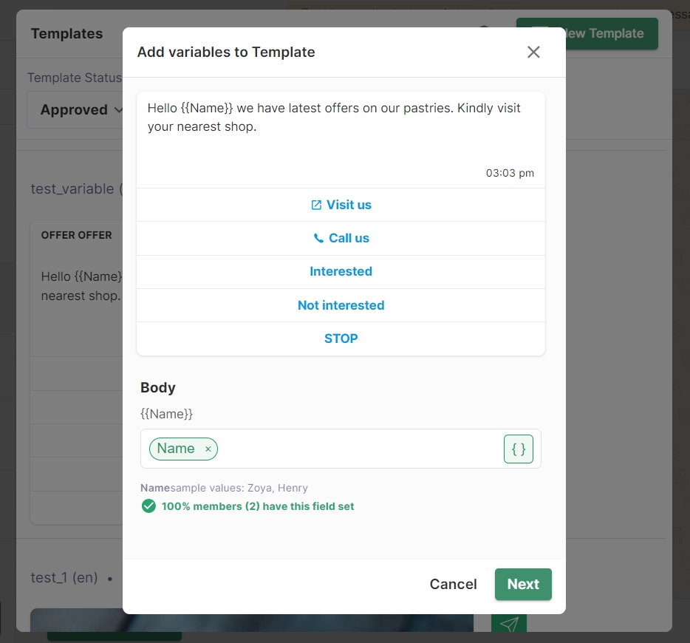Select the Not interested quick reply

[x=341, y=305]
